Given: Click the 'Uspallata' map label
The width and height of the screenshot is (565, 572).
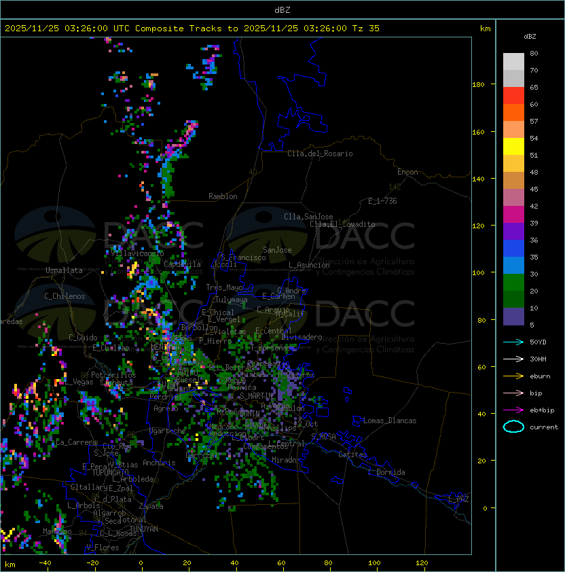Looking at the screenshot, I should [64, 270].
